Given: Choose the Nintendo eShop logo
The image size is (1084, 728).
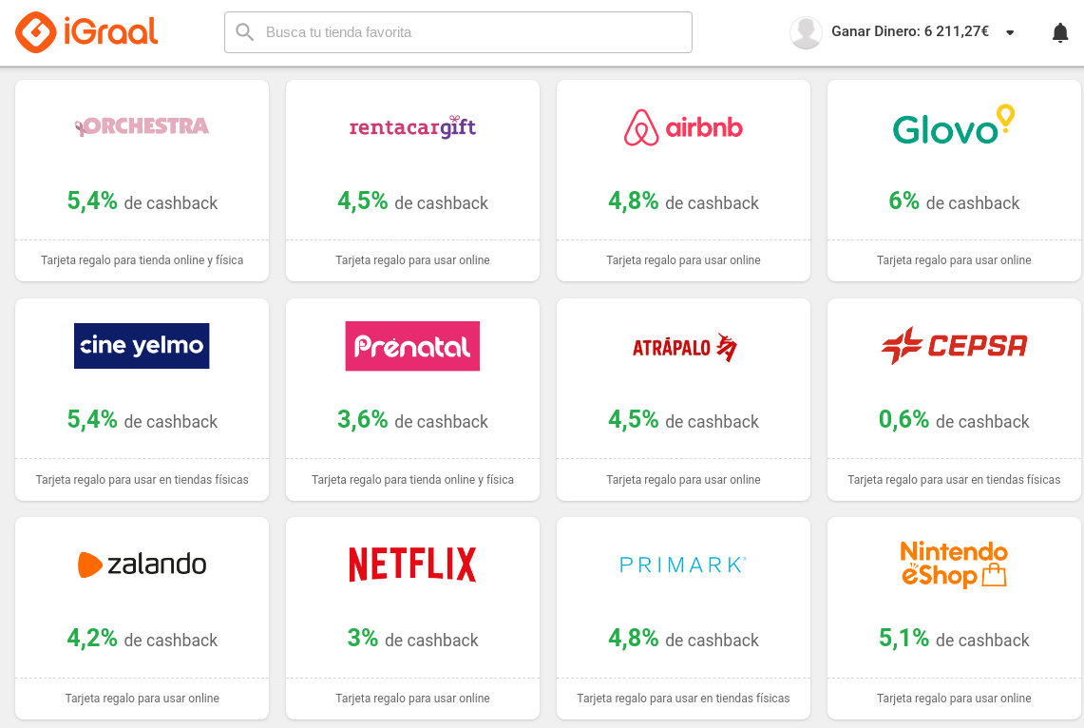Looking at the screenshot, I should point(954,565).
